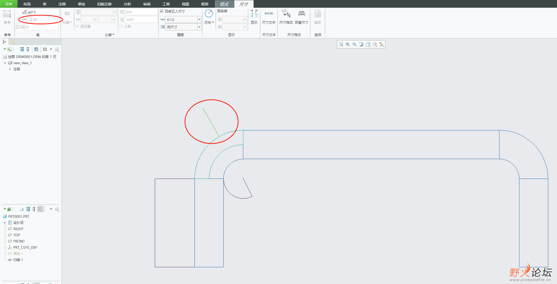
Task: Click the shaded model display icon
Action: [x=375, y=44]
